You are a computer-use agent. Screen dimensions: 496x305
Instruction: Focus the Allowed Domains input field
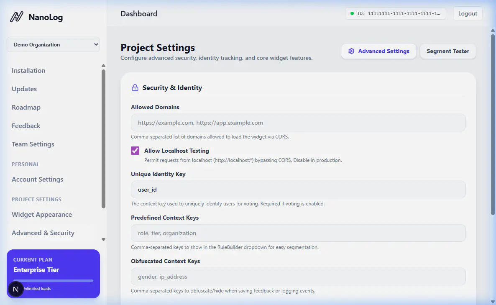tap(298, 123)
